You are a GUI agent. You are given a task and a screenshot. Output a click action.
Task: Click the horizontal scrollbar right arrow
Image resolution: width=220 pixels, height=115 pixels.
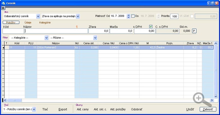pyautogui.click(x=212, y=100)
